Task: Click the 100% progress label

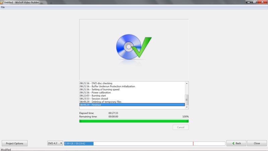Action: pyautogui.click(x=186, y=116)
